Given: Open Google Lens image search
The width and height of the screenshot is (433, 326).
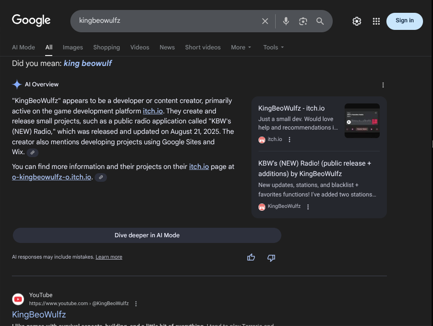Looking at the screenshot, I should [x=303, y=21].
